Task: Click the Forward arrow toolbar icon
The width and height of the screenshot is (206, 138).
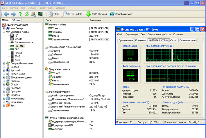Action: [x=13, y=14]
